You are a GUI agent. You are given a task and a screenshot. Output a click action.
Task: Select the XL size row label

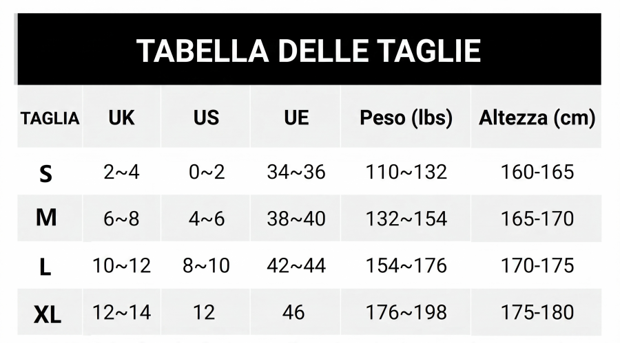(48, 315)
